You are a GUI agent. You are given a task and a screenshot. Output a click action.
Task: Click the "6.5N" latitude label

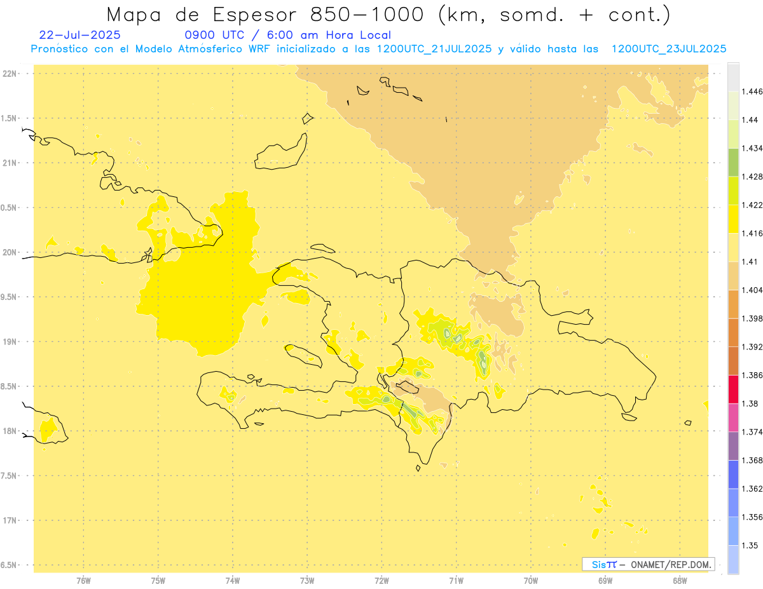[10, 565]
